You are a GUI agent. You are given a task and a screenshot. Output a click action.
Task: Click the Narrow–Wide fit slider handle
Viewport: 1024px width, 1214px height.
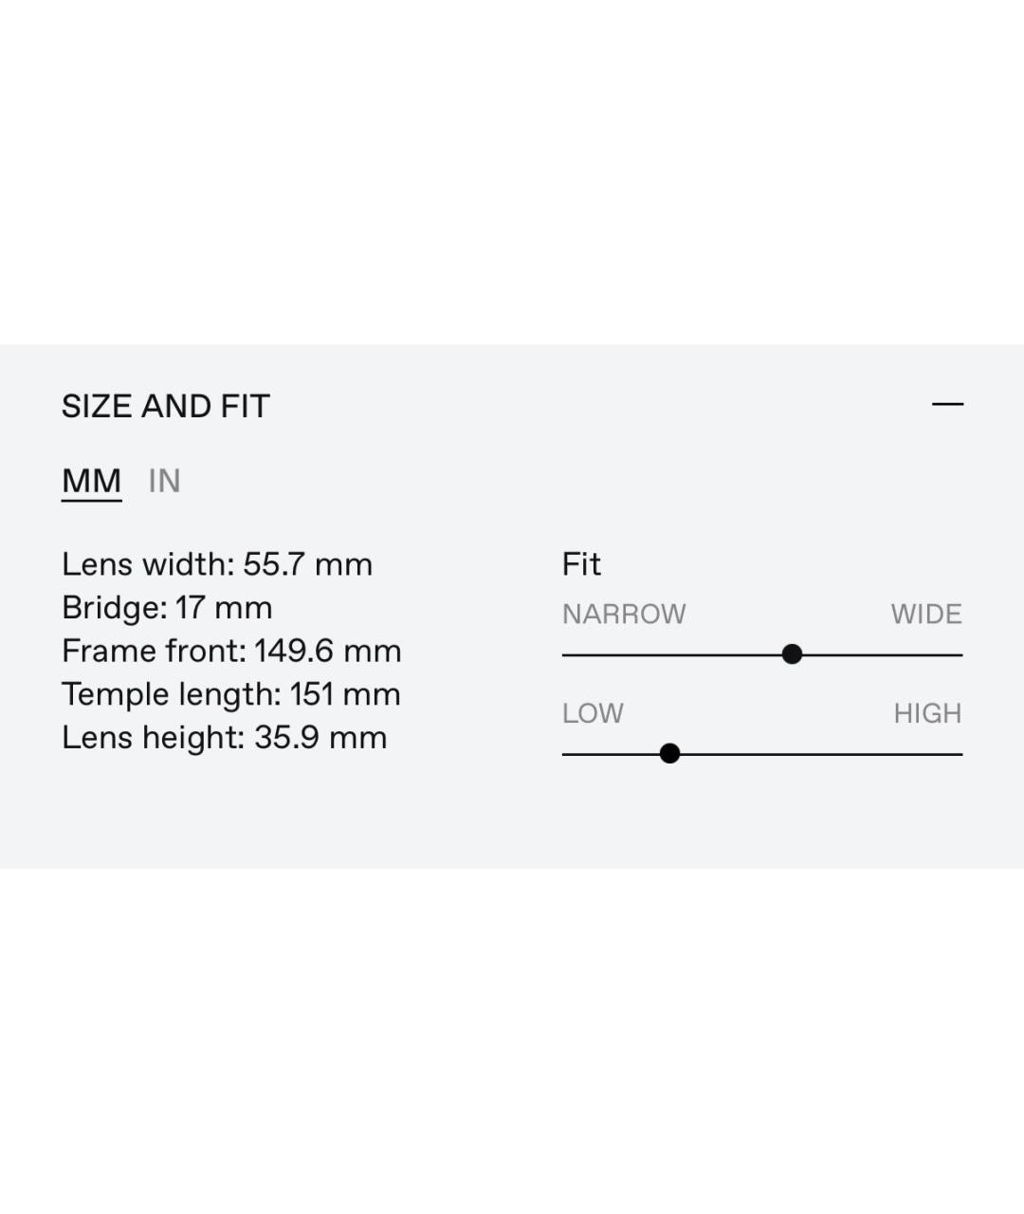[x=793, y=654]
